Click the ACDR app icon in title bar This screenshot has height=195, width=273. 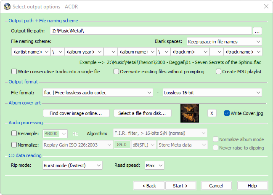(x=7, y=6)
